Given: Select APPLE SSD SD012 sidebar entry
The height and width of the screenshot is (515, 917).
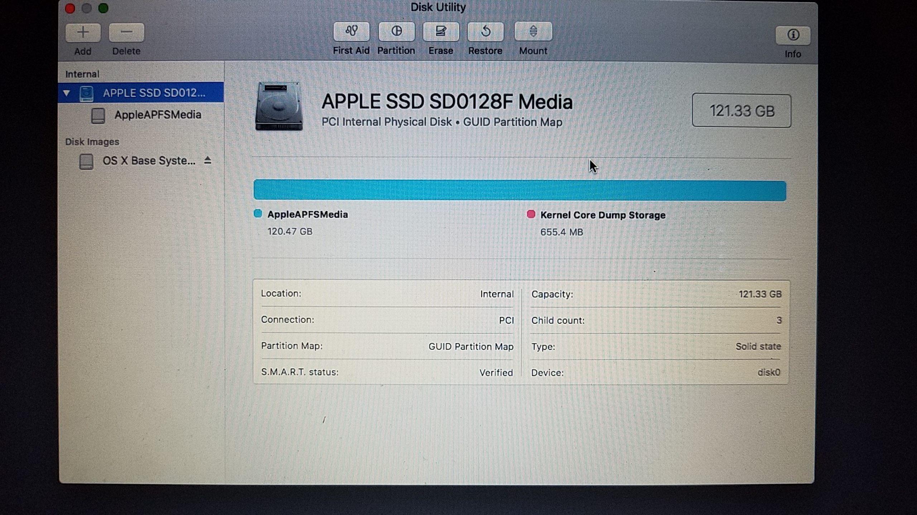Looking at the screenshot, I should 154,93.
